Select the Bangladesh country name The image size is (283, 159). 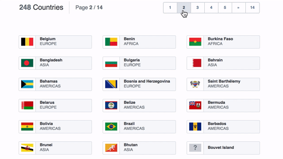[x=51, y=60]
